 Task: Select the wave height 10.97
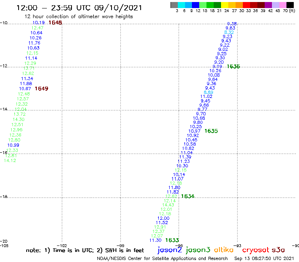194,131
